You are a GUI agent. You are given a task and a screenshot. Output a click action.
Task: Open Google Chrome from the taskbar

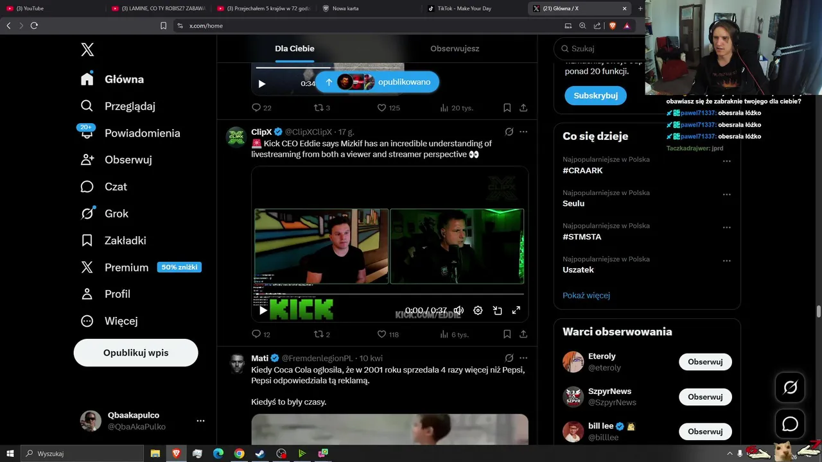pyautogui.click(x=239, y=454)
